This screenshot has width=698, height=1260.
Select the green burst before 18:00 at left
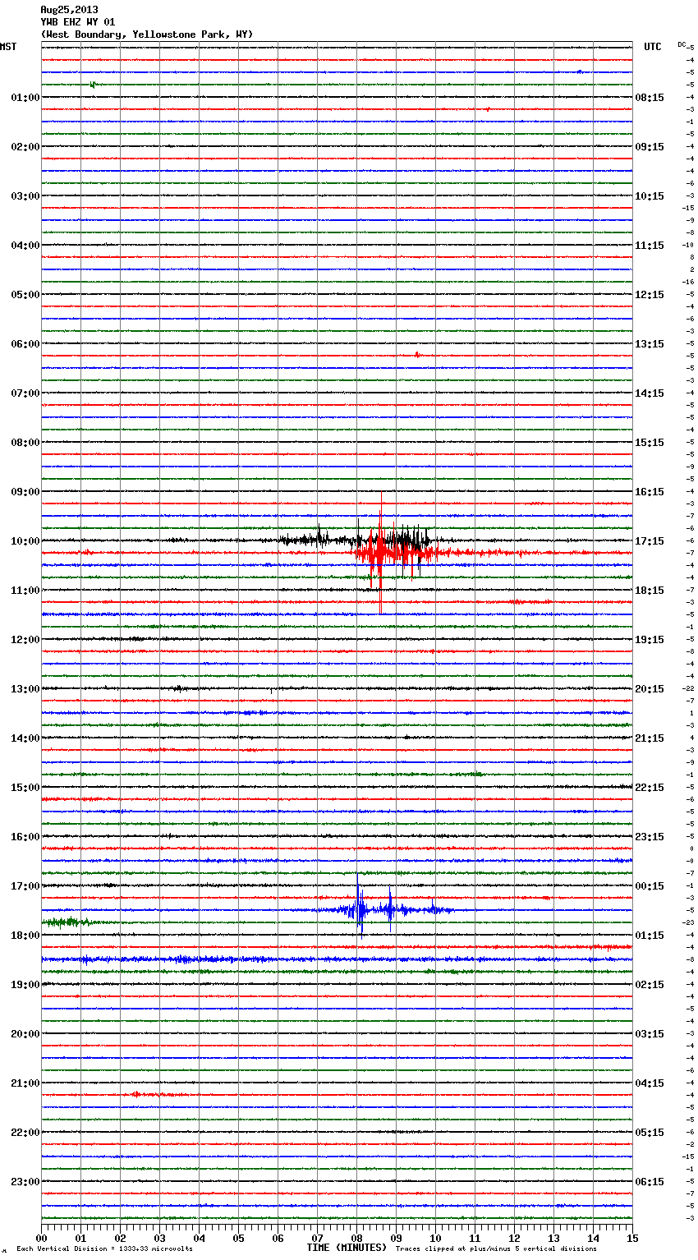click(66, 922)
